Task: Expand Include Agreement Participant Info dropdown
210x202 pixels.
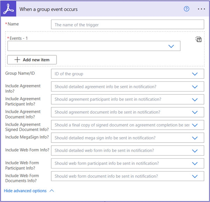Action: [x=195, y=99]
